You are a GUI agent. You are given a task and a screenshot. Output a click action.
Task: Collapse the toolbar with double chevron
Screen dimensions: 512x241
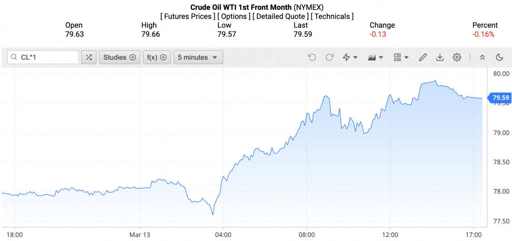[x=482, y=57]
